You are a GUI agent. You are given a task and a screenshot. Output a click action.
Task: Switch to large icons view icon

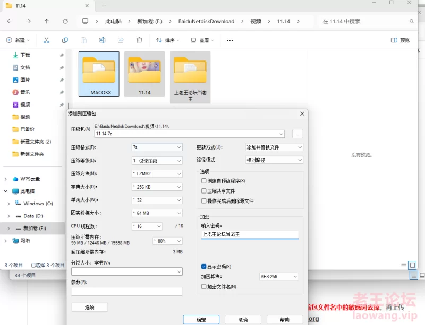coord(412,265)
